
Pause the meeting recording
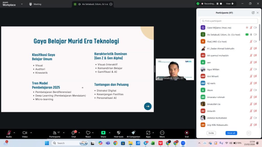click(x=217, y=4)
